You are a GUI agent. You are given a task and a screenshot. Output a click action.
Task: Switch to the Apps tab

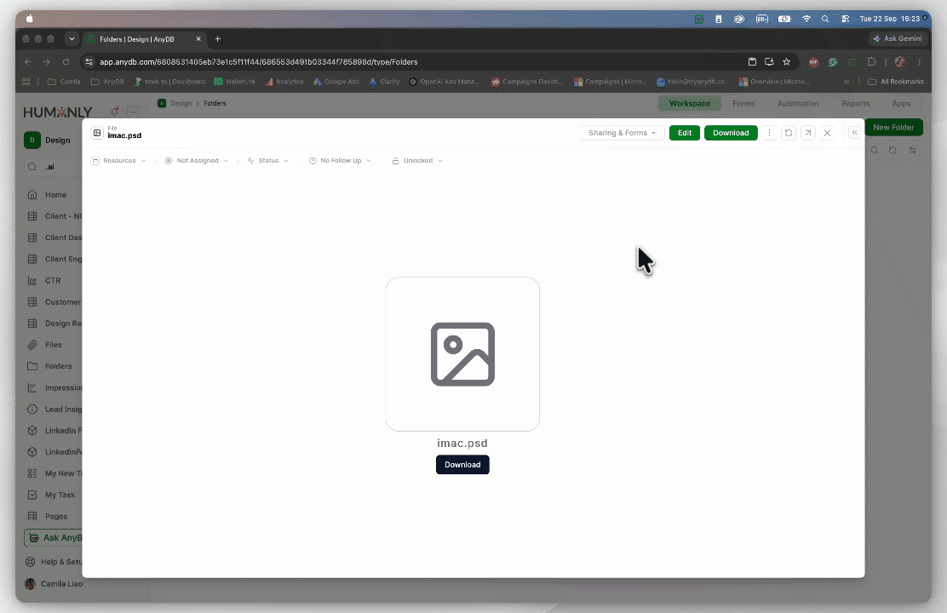pos(901,103)
